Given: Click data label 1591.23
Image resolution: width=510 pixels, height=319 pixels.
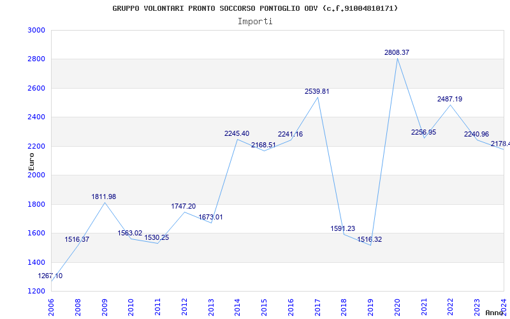Looking at the screenshot, I should [x=343, y=229].
